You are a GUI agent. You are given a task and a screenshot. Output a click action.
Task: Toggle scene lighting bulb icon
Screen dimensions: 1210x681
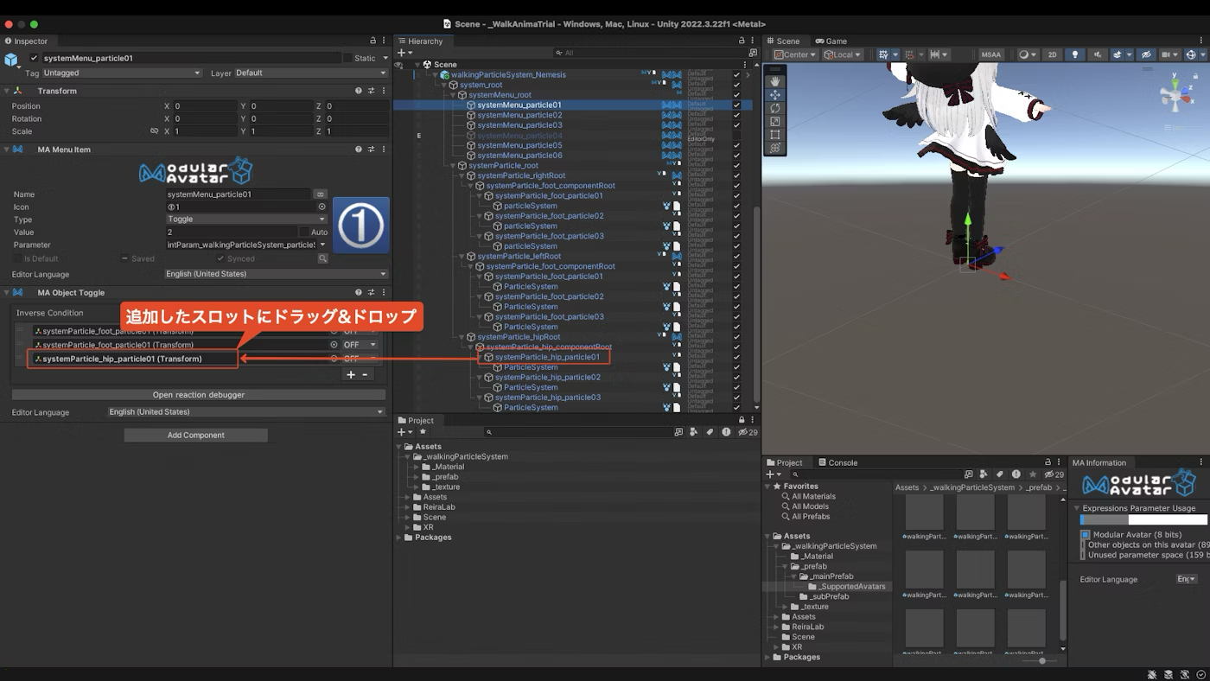click(x=1075, y=54)
